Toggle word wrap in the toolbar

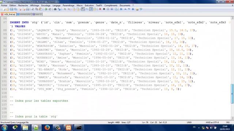tap(83, 9)
